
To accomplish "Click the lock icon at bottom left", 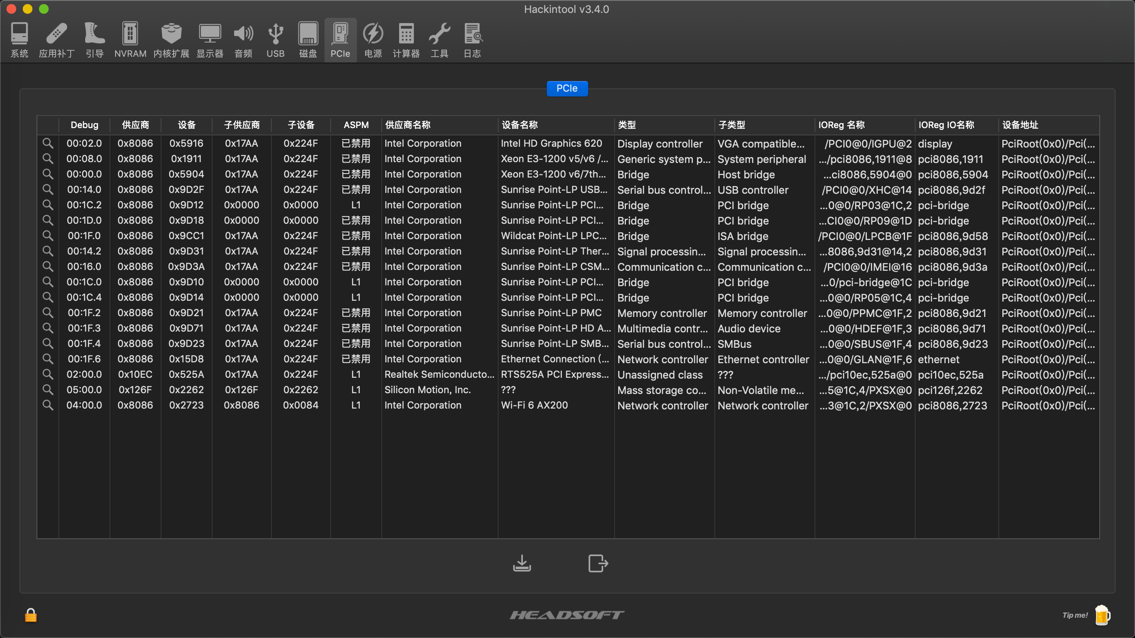I will click(x=31, y=615).
